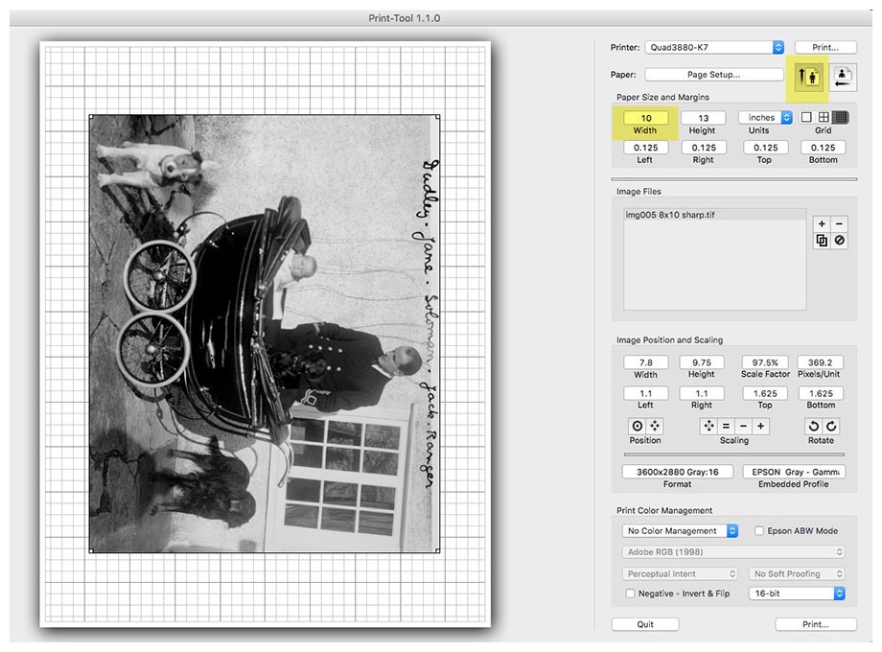Remove image file with minus icon

tap(840, 223)
